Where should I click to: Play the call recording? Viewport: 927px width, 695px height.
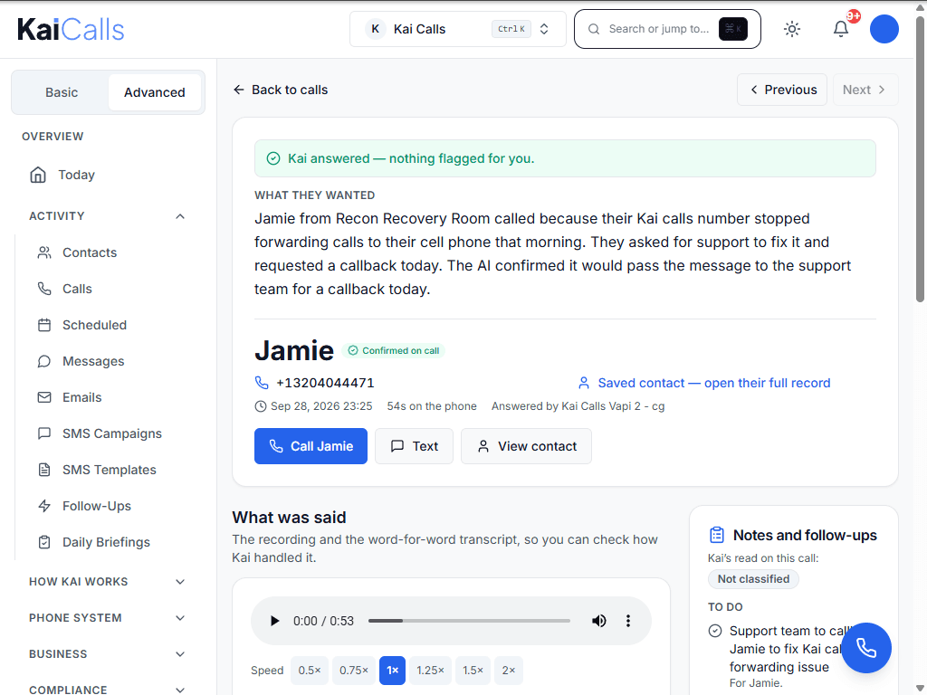pos(274,621)
